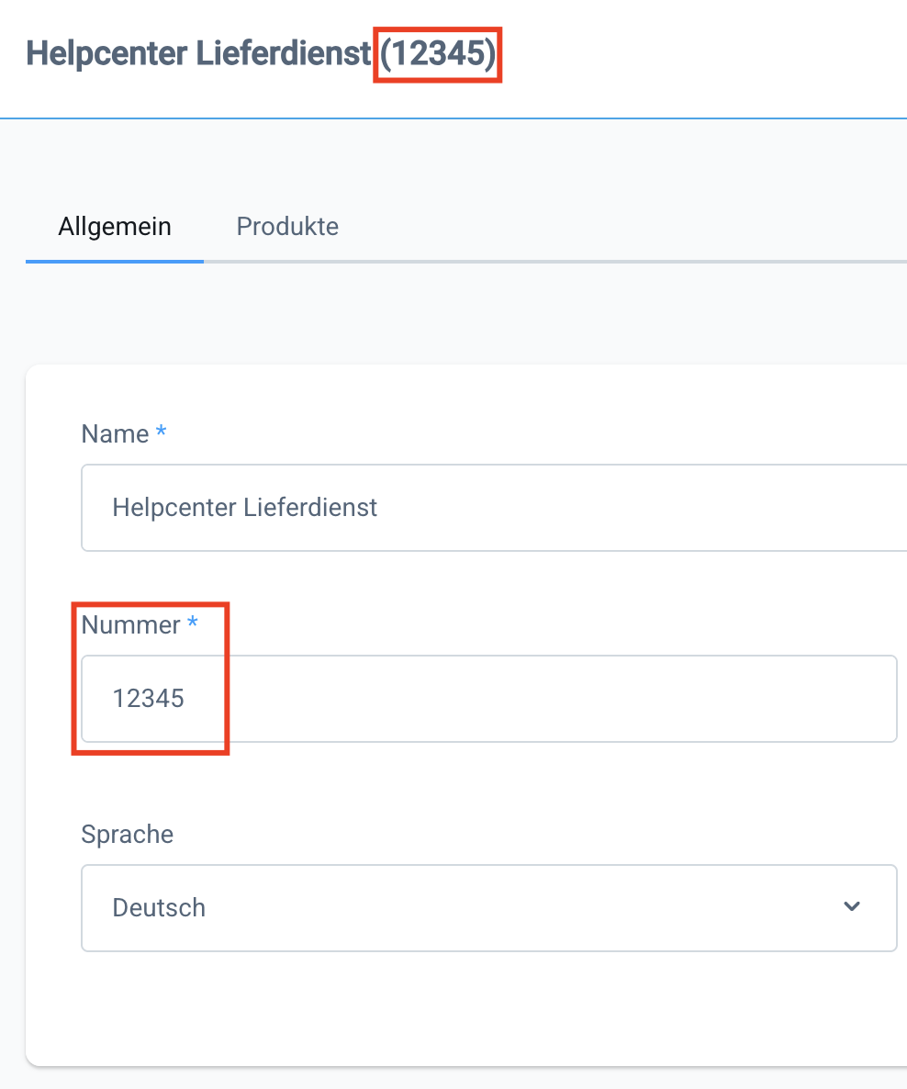Viewport: 907px width, 1089px height.
Task: Open the Produkte tab
Action: [287, 227]
